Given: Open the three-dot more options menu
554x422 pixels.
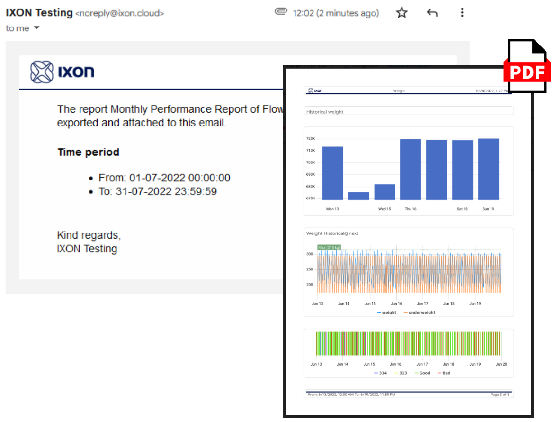Looking at the screenshot, I should tap(462, 13).
